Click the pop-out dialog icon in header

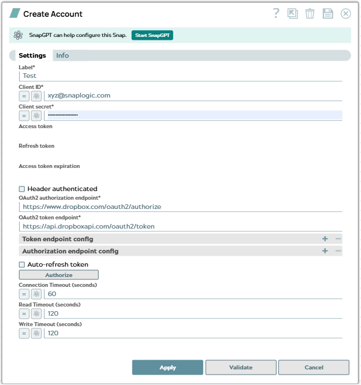[292, 13]
